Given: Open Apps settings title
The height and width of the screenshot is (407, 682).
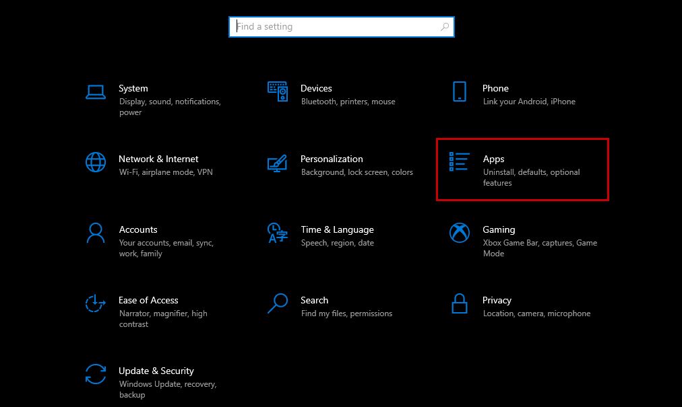Looking at the screenshot, I should (494, 159).
